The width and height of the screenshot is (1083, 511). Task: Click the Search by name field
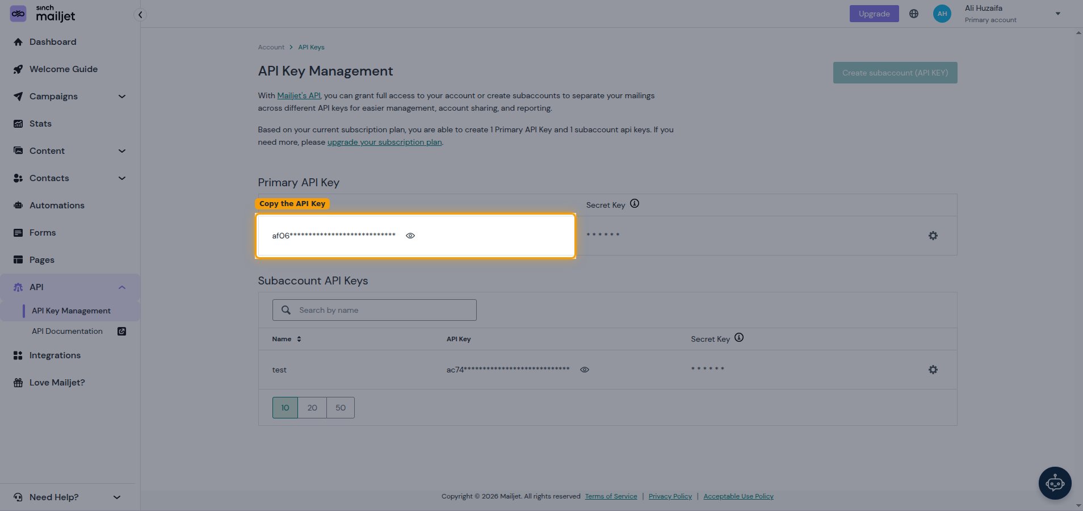point(375,310)
